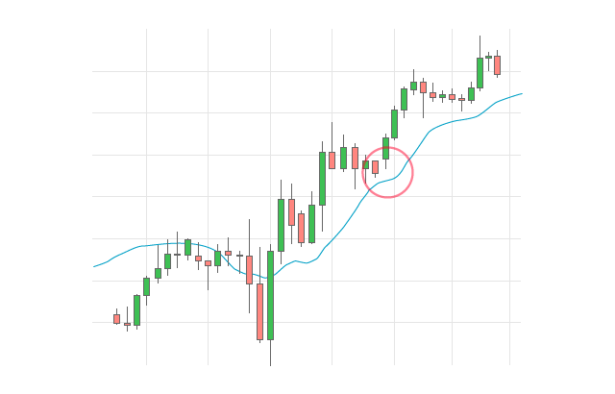This screenshot has height=394, width=615.
Task: Click the longest green candle at the chart's lowest dip
Action: [270, 294]
